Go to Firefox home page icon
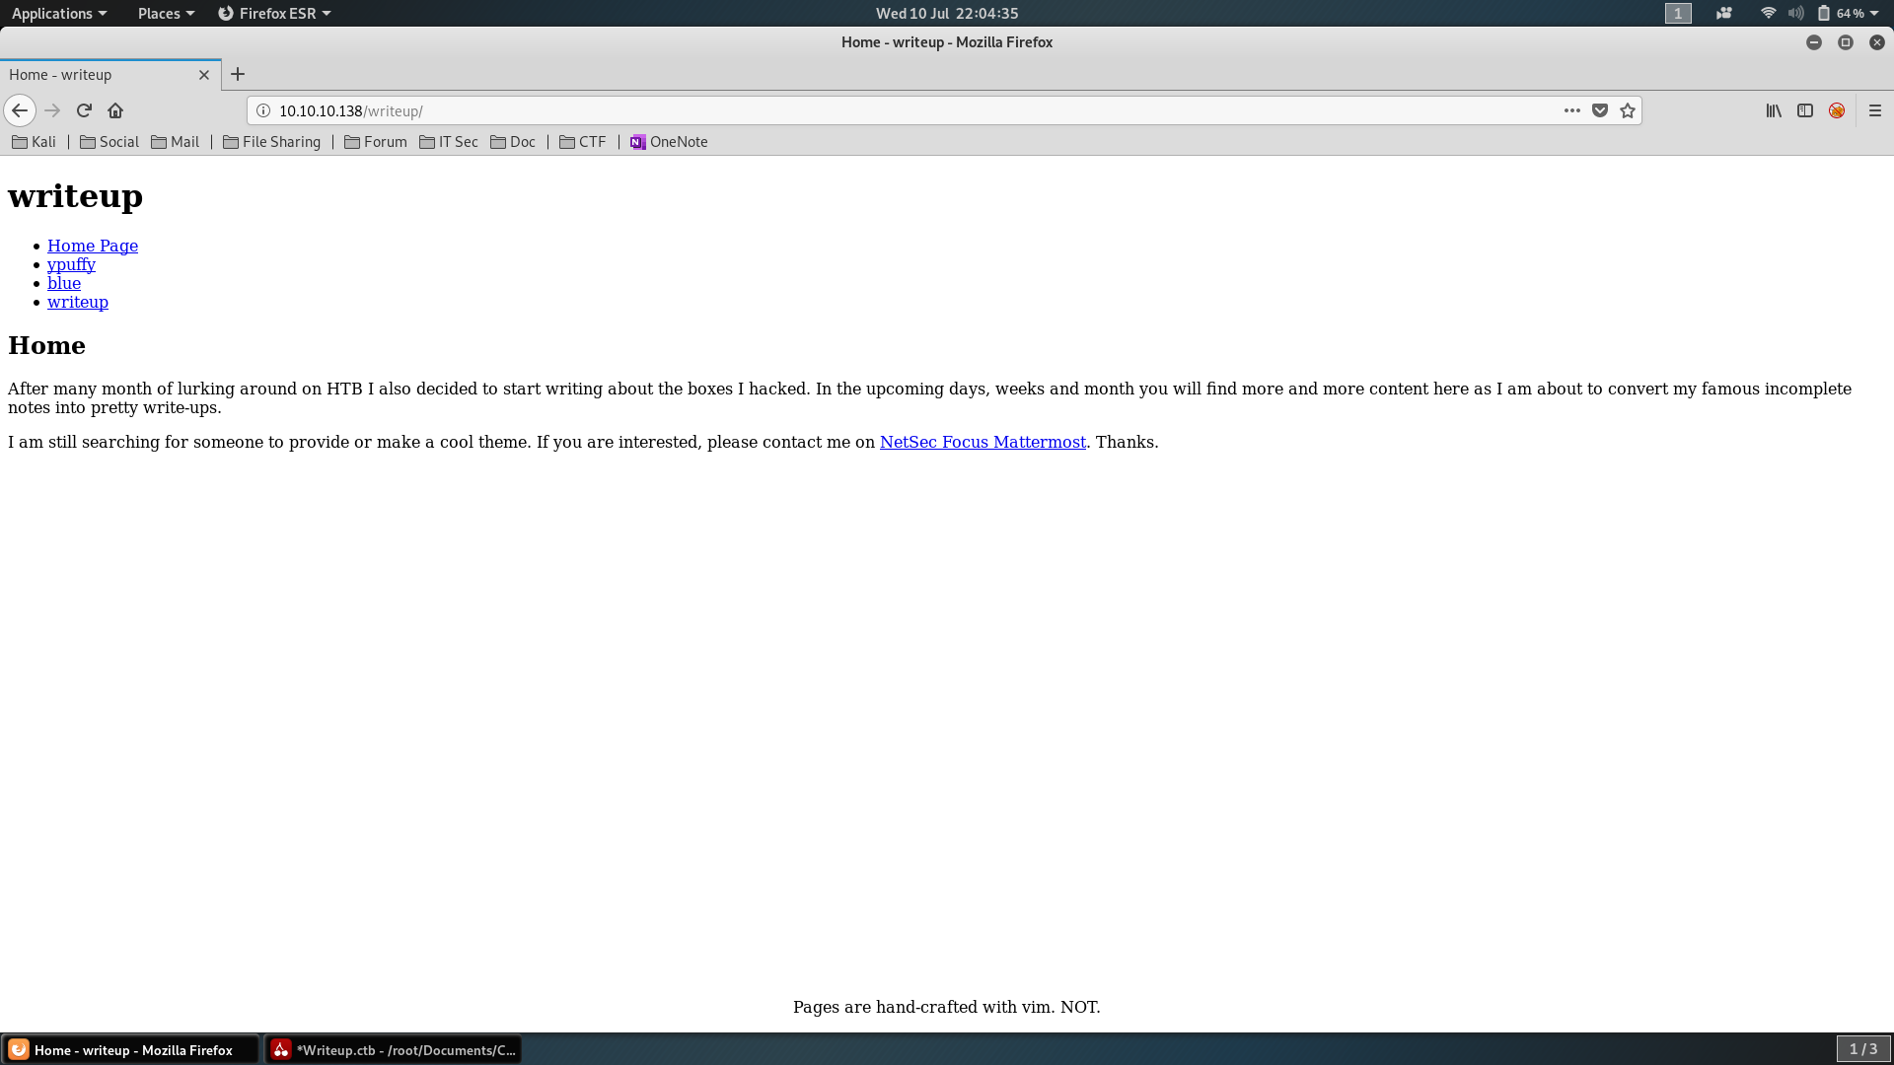Viewport: 1894px width, 1065px height. click(115, 110)
